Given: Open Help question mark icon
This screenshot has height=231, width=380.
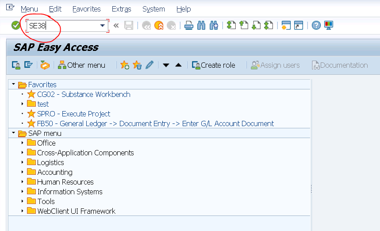Looking at the screenshot, I should tap(316, 25).
